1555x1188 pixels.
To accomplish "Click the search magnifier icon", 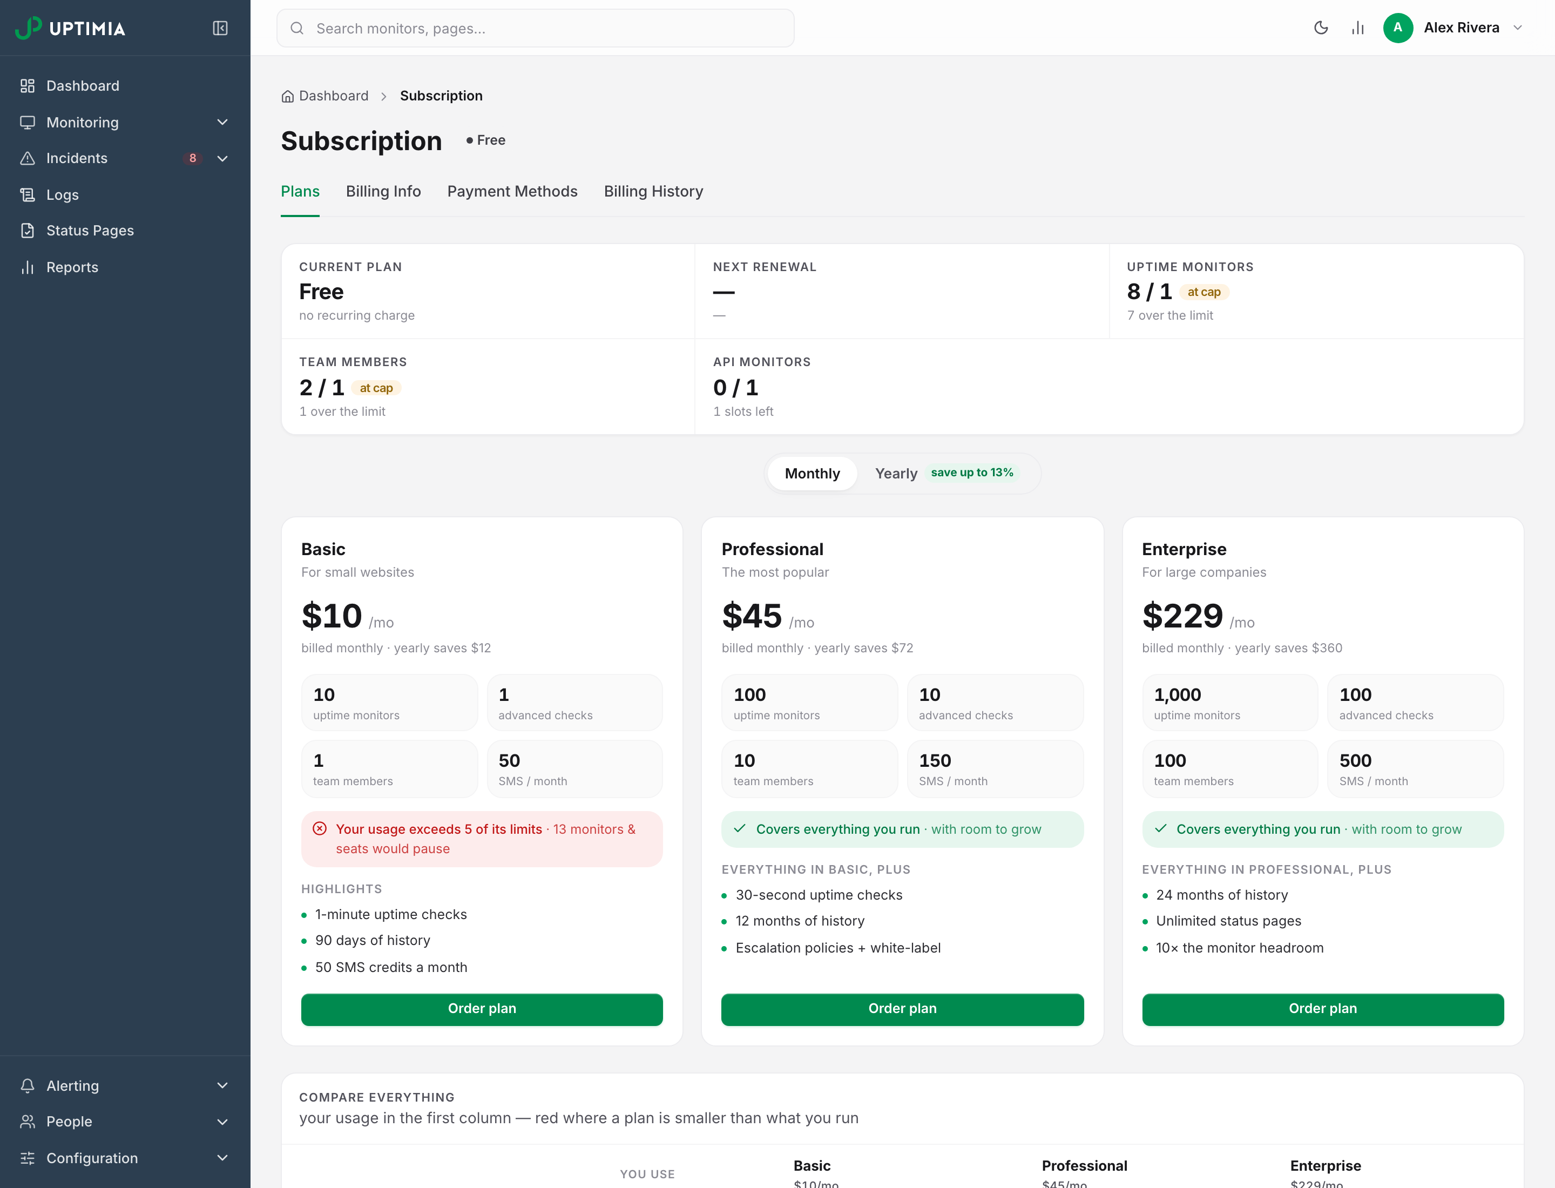I will pos(297,28).
